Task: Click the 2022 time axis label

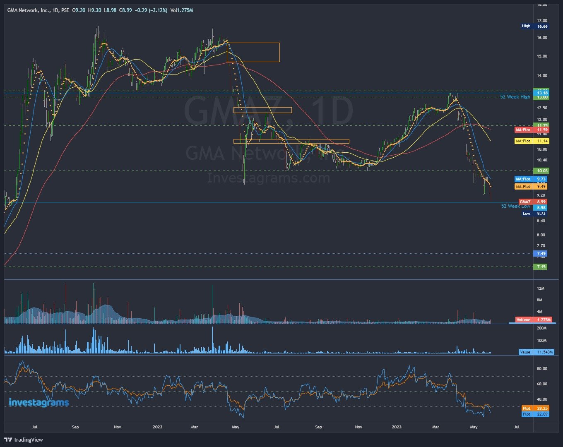Action: click(157, 427)
